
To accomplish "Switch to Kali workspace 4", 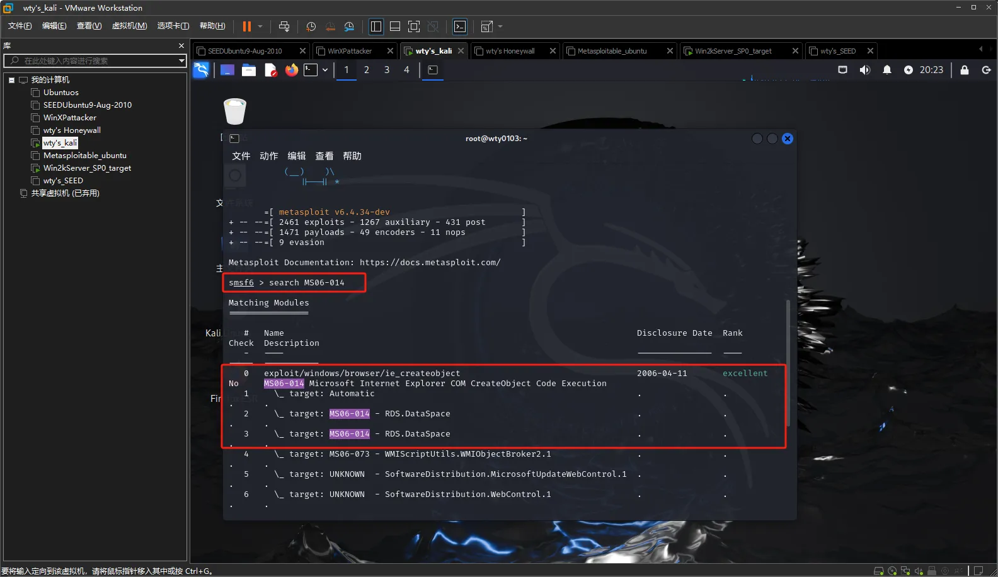I will click(x=407, y=70).
